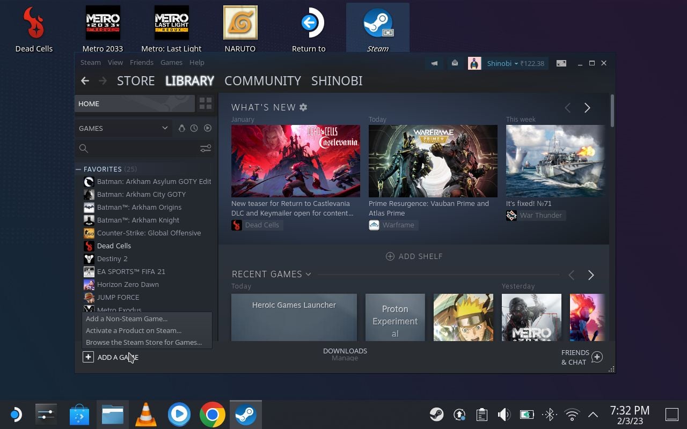This screenshot has width=687, height=429.
Task: Switch to the STORE tab
Action: 136,80
